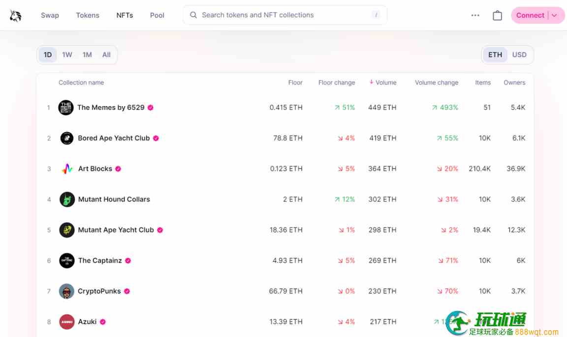Open The Captainz collection
567x337 pixels.
click(x=100, y=260)
